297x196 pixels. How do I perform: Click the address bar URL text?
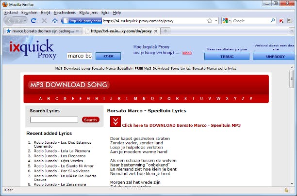pyautogui.click(x=138, y=21)
